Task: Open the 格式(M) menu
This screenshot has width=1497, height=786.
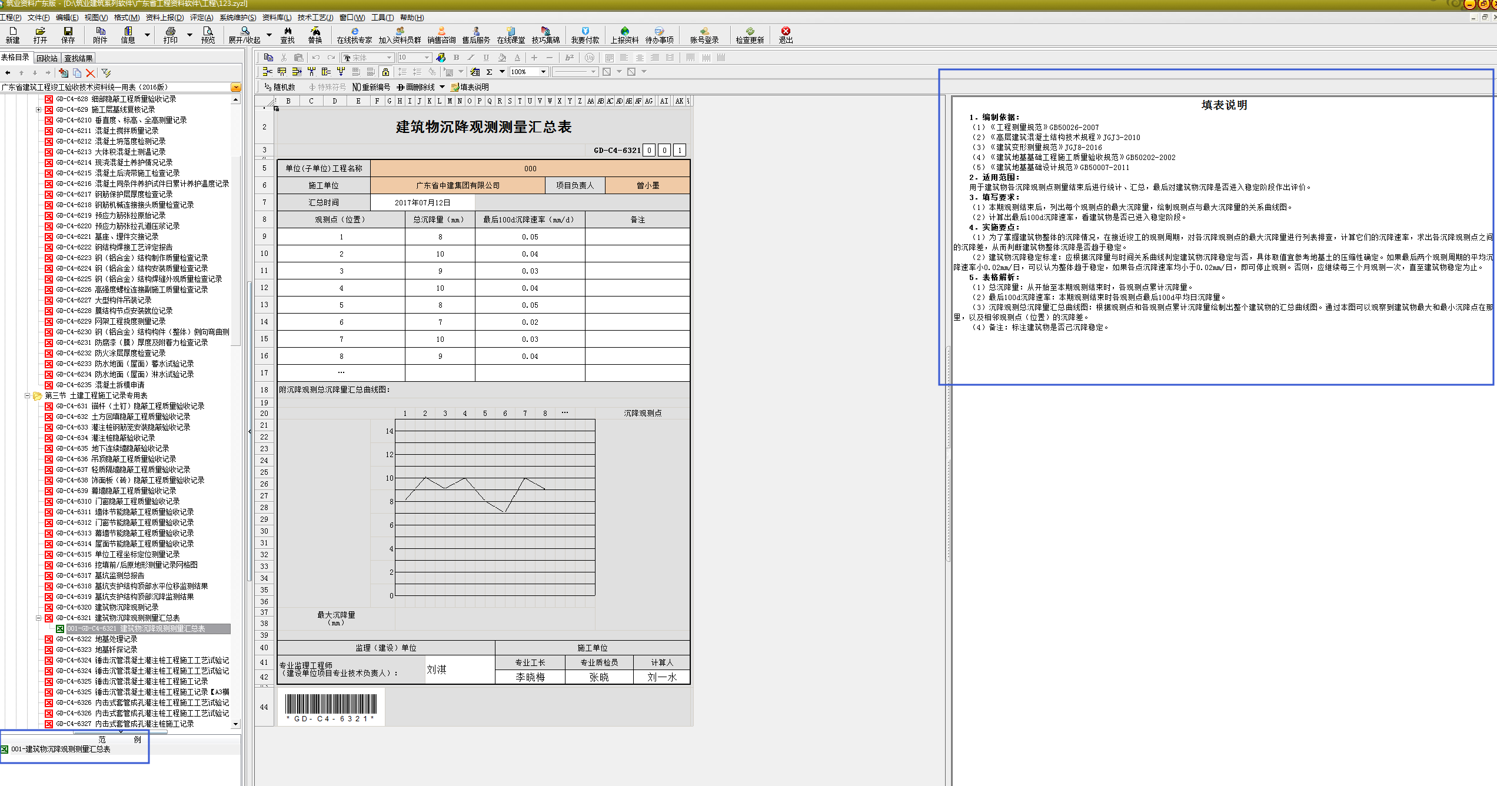Action: 127,18
